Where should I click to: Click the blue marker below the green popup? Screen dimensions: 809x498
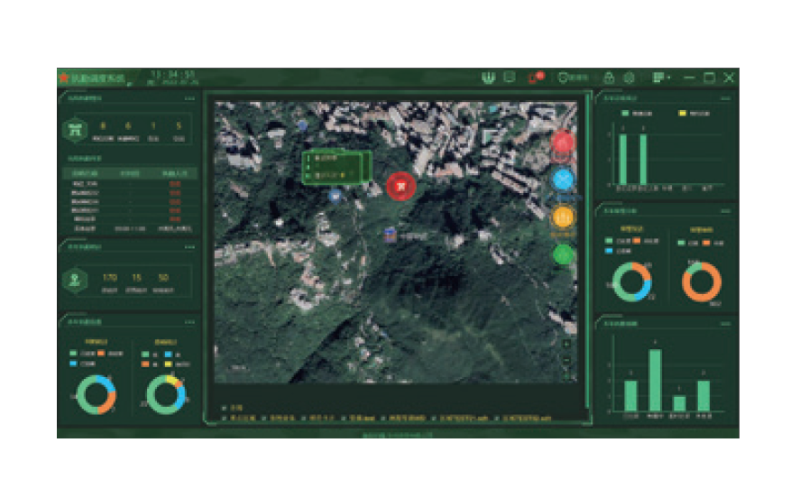[336, 196]
